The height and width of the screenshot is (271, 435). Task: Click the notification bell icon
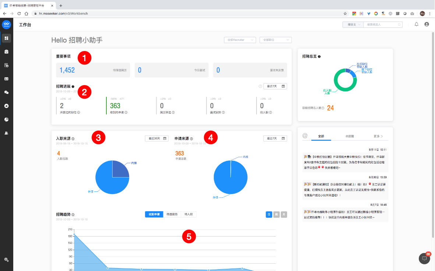(x=417, y=25)
